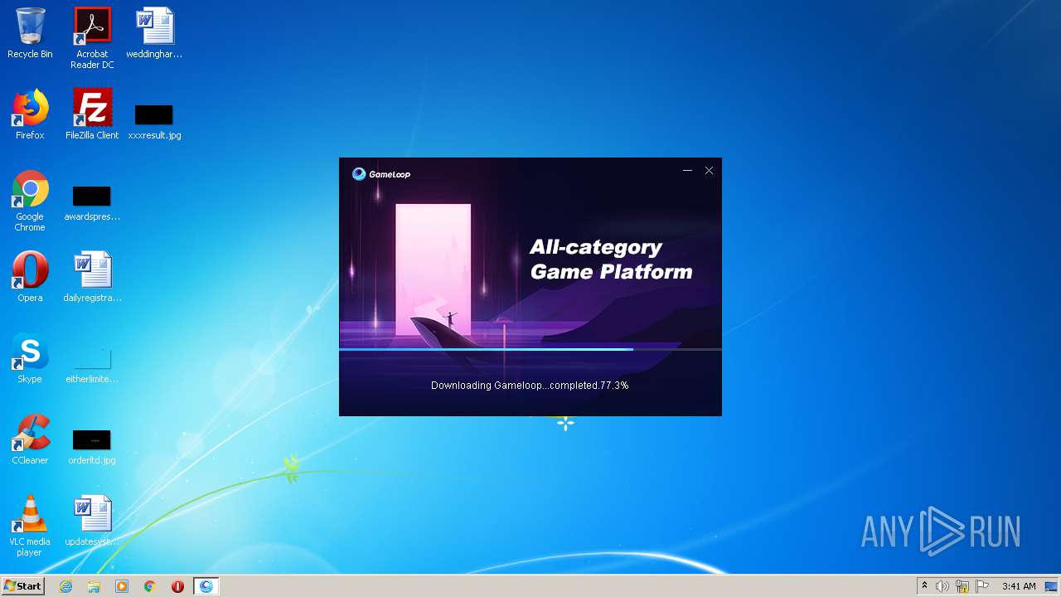
Task: Switch to GameLoop installer taskbar button
Action: click(206, 586)
